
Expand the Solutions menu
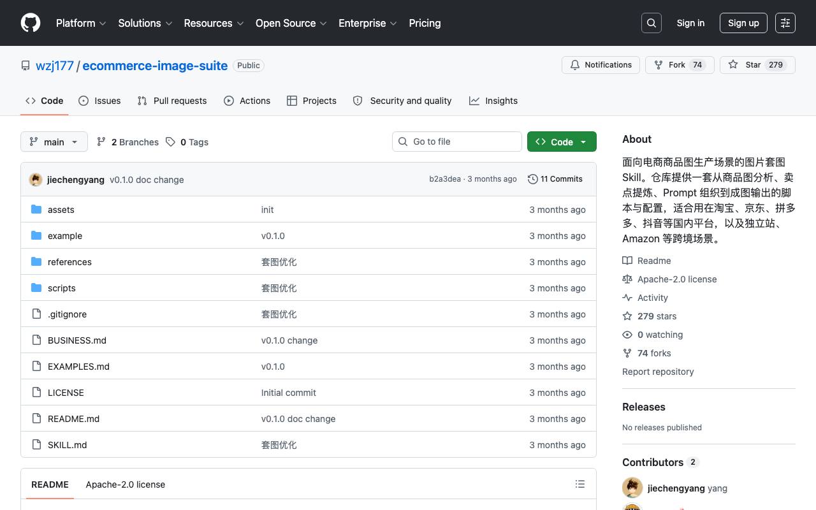click(x=145, y=23)
